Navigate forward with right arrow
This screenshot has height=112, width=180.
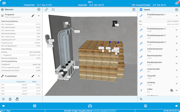pos(176,106)
